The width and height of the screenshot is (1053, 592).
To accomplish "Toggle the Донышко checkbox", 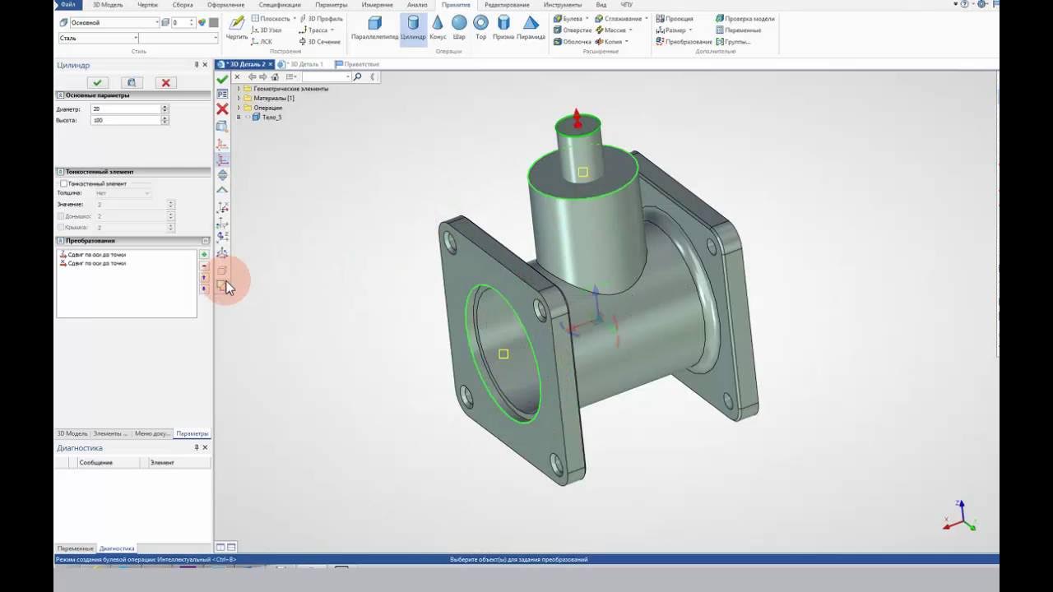I will tap(61, 215).
